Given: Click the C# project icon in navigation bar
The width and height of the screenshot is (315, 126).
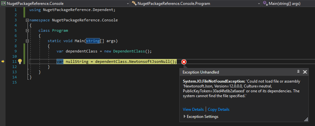Looking at the screenshot, I should click(x=3, y=4).
